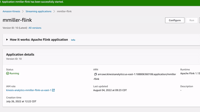Image resolution: width=200 pixels, height=112 pixels.
Task: Click Version ID: 10 under Application details
Action: tap(14, 59)
